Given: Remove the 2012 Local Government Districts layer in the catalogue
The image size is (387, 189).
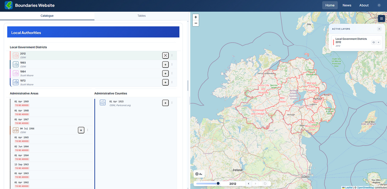Looking at the screenshot, I should pyautogui.click(x=165, y=55).
